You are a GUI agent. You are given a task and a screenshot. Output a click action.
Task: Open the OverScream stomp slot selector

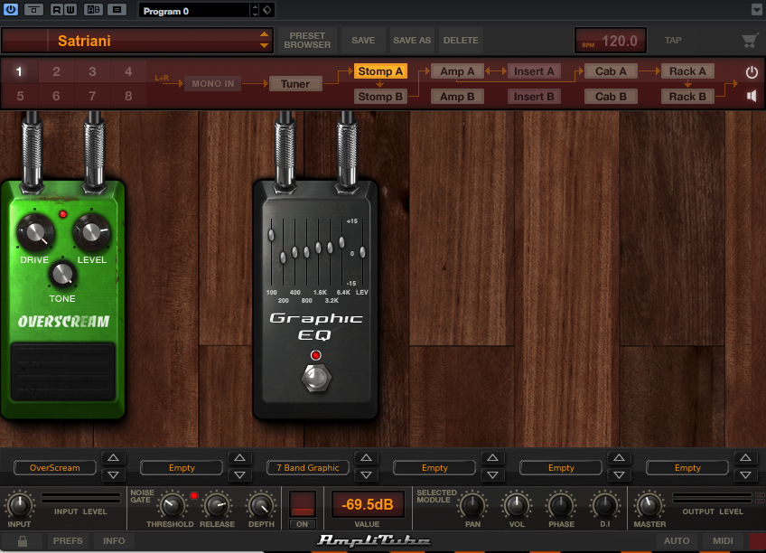pos(55,467)
